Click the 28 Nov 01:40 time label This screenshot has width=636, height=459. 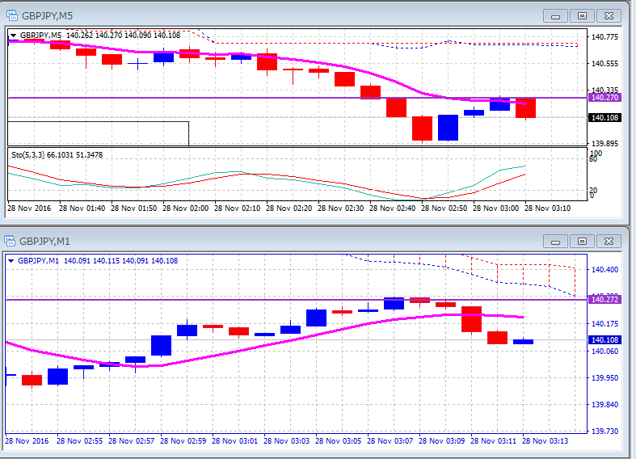pyautogui.click(x=82, y=208)
